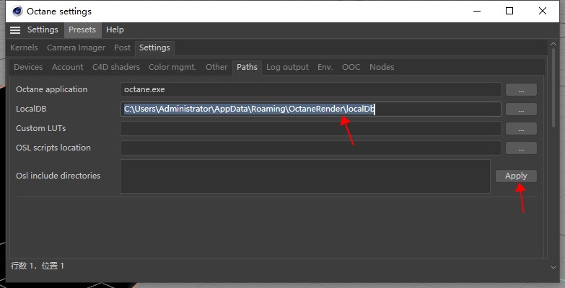Screen dimensions: 565x288
Task: Click the vertical scrollbar thumb
Action: click(553, 87)
